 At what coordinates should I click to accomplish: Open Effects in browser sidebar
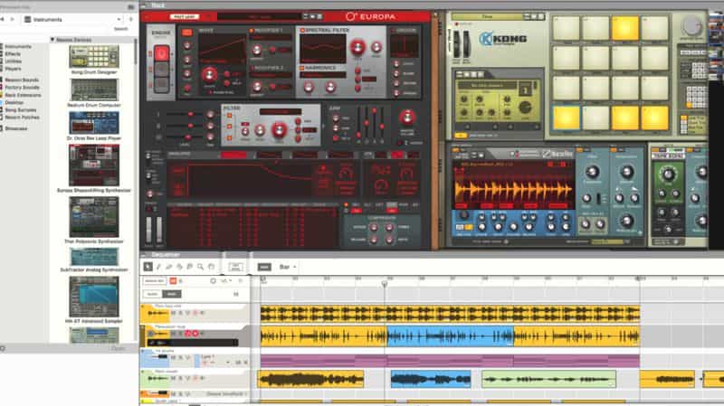(x=13, y=54)
